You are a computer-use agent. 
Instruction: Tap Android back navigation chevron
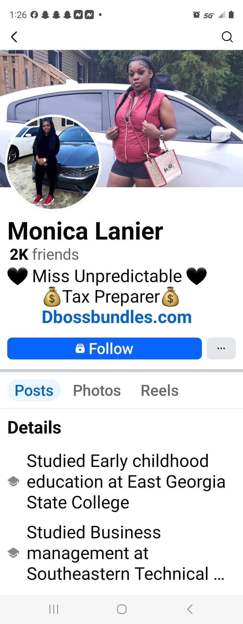pos(190,609)
